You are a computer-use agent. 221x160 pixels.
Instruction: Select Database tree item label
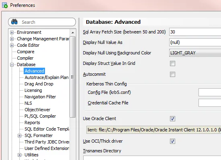[x=26, y=64]
